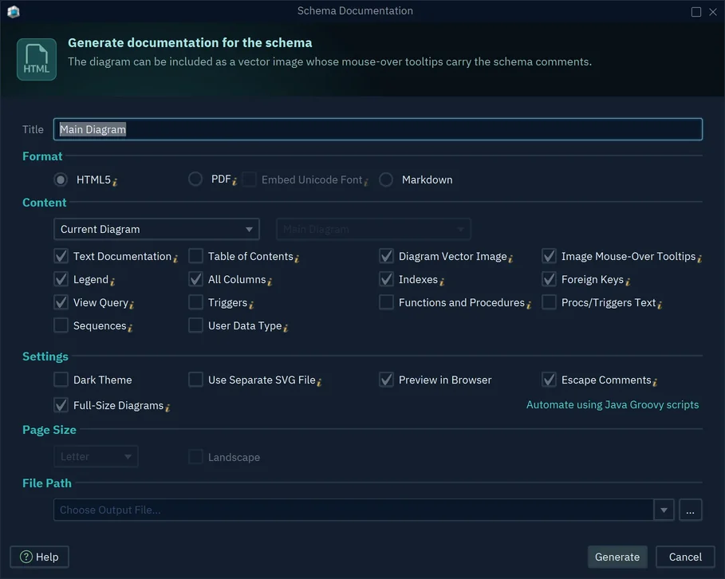Select the Markdown format radio button
This screenshot has width=725, height=579.
click(386, 179)
